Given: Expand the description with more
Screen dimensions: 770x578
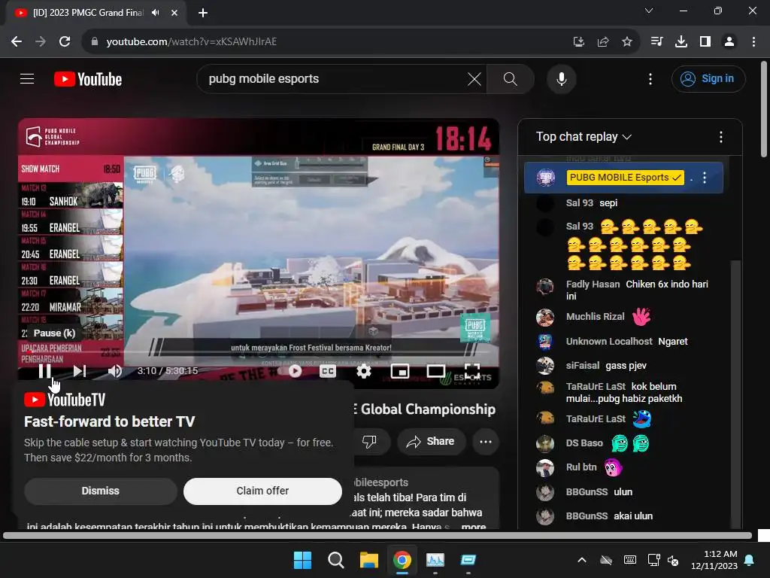Looking at the screenshot, I should pos(474,526).
